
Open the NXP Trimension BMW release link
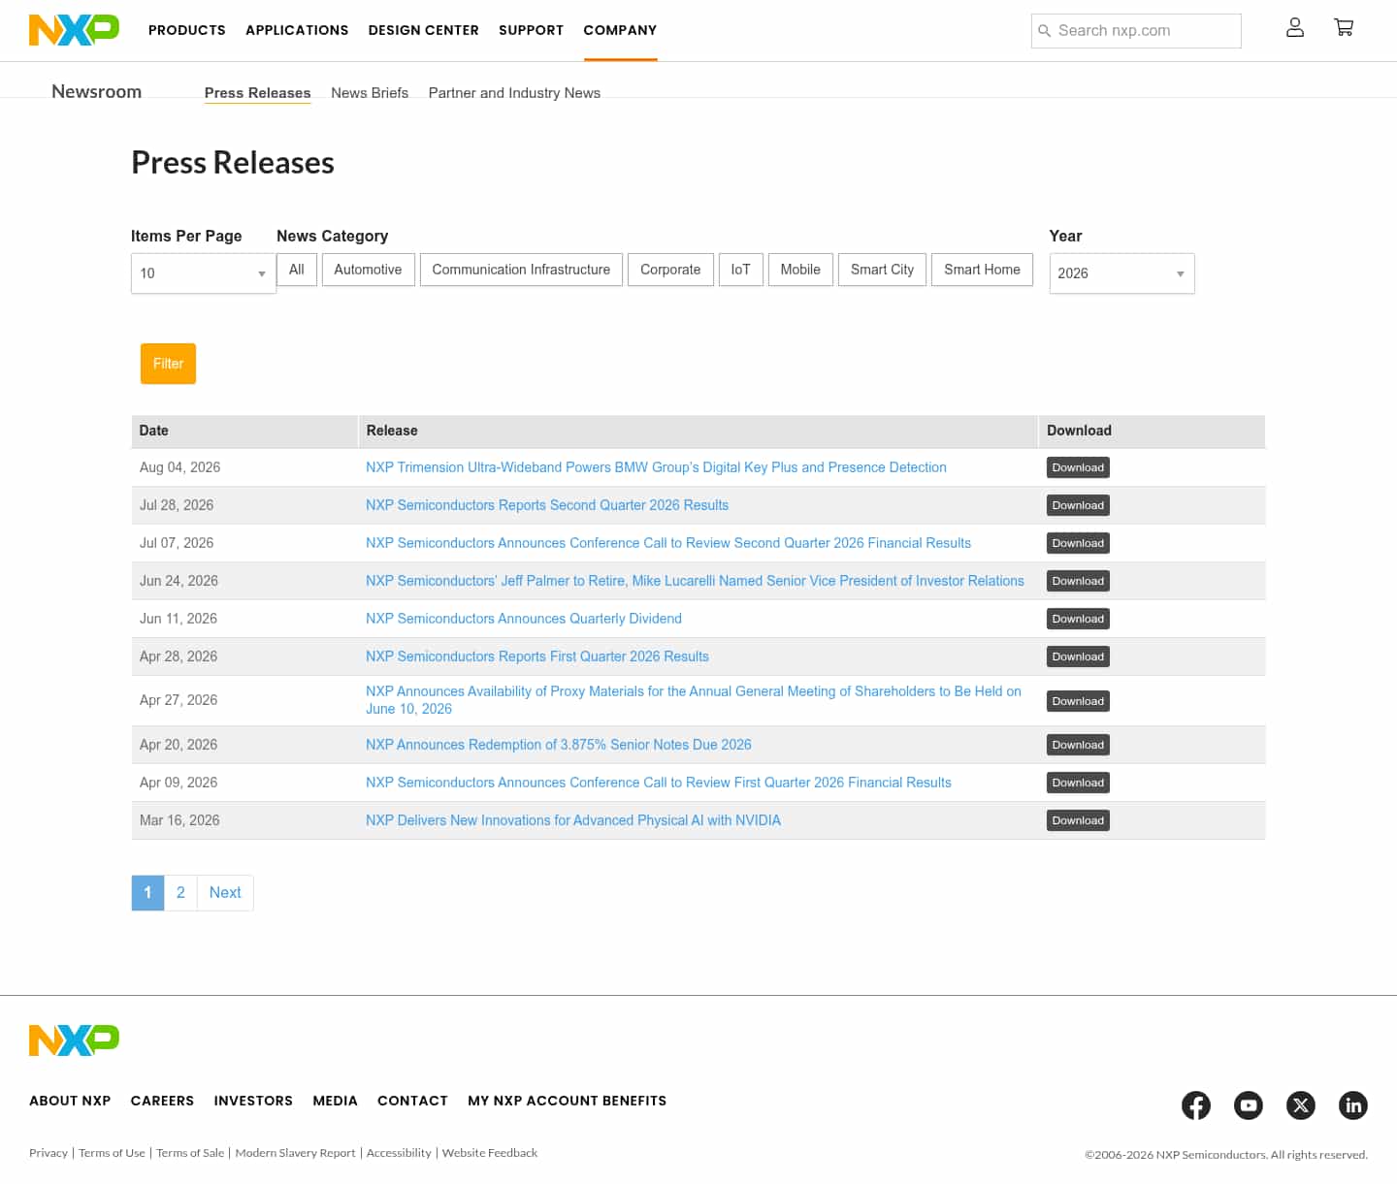[x=656, y=467]
